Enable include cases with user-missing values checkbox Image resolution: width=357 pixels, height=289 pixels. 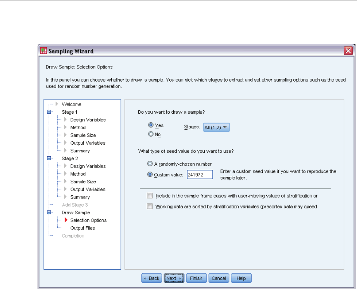click(150, 195)
